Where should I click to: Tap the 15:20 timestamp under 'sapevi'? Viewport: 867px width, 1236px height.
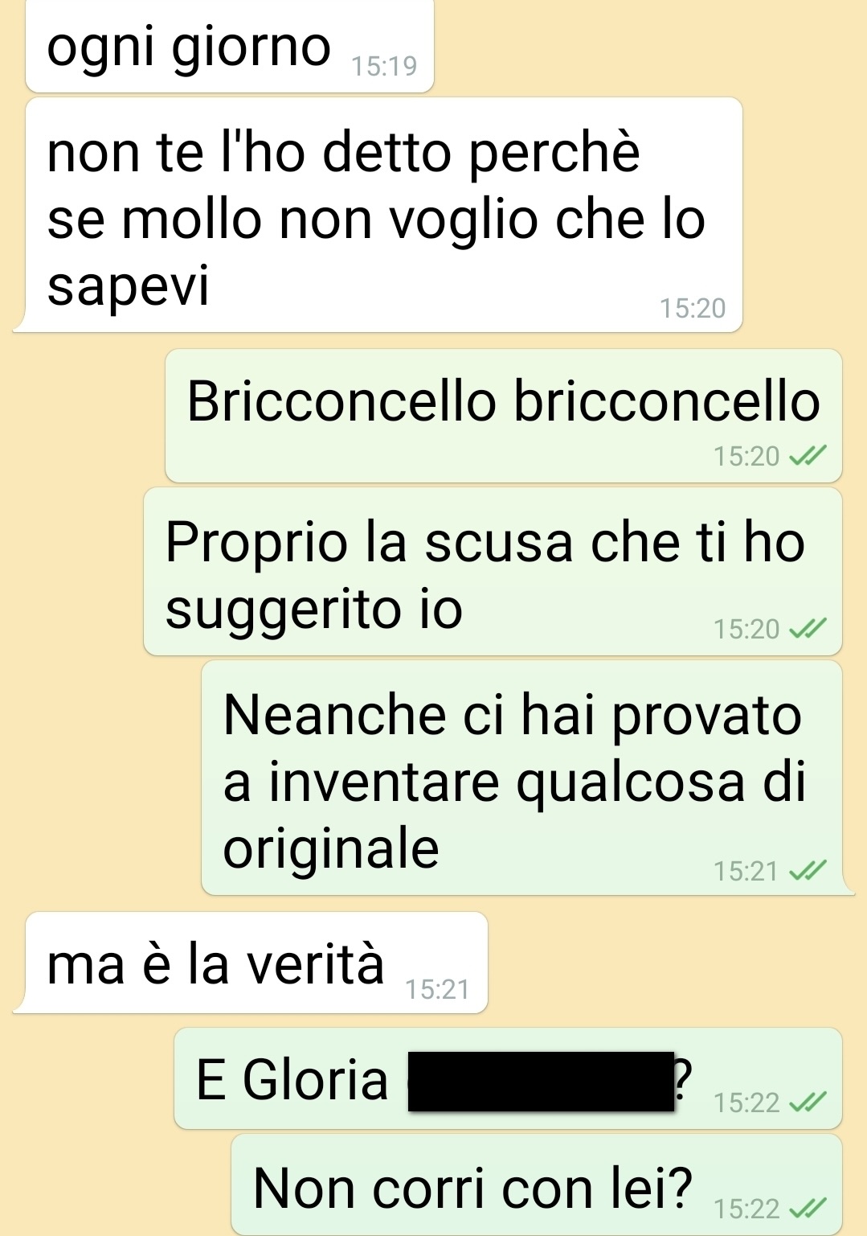tap(693, 308)
